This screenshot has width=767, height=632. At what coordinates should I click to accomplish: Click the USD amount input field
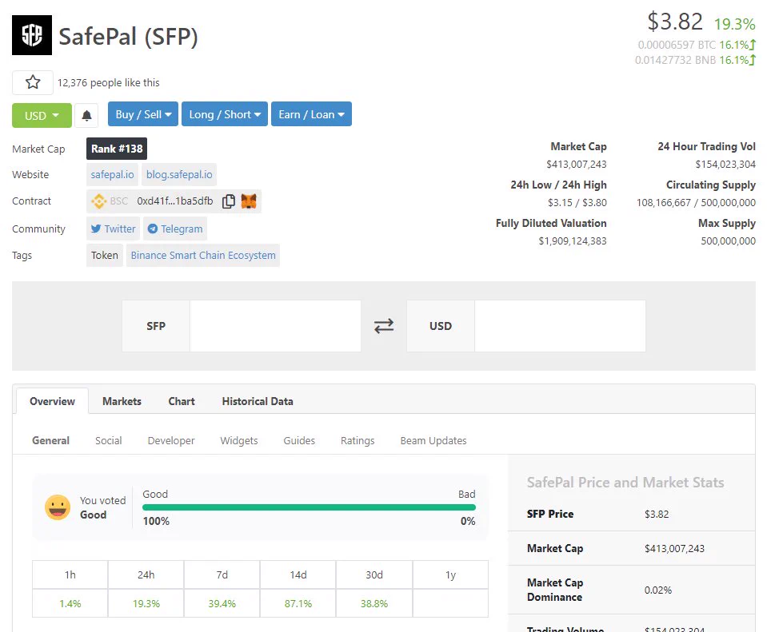[x=560, y=326]
